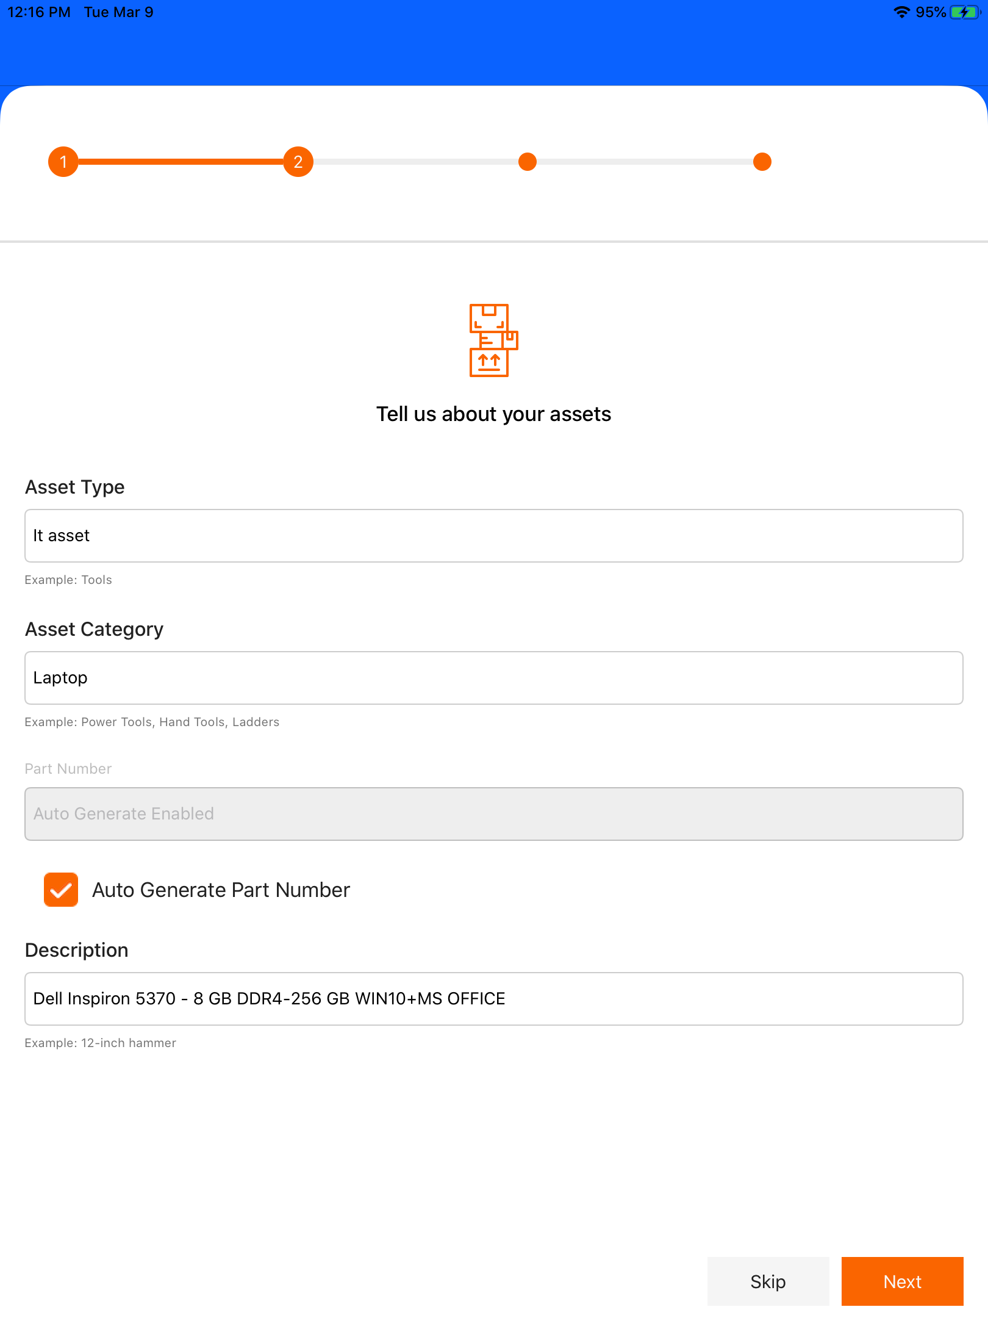The image size is (988, 1318).
Task: Tap the 12:16 PM clock
Action: click(x=39, y=12)
